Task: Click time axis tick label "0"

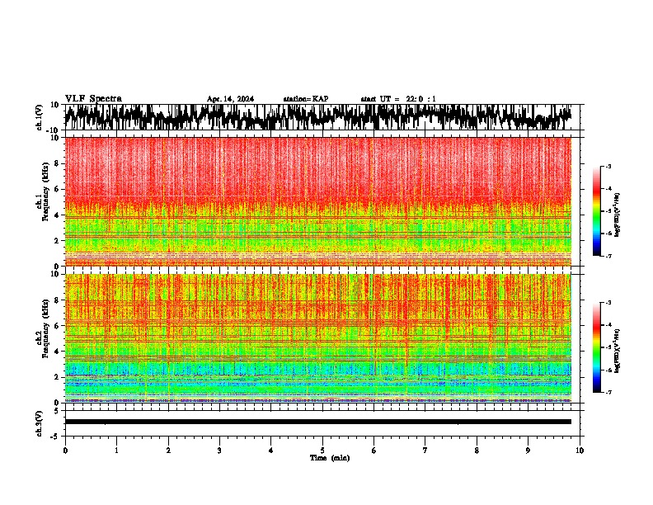Action: pyautogui.click(x=65, y=451)
